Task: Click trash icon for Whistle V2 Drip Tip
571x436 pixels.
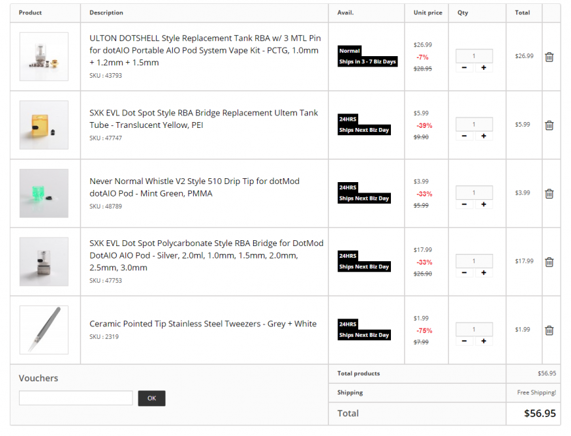Action: 549,194
